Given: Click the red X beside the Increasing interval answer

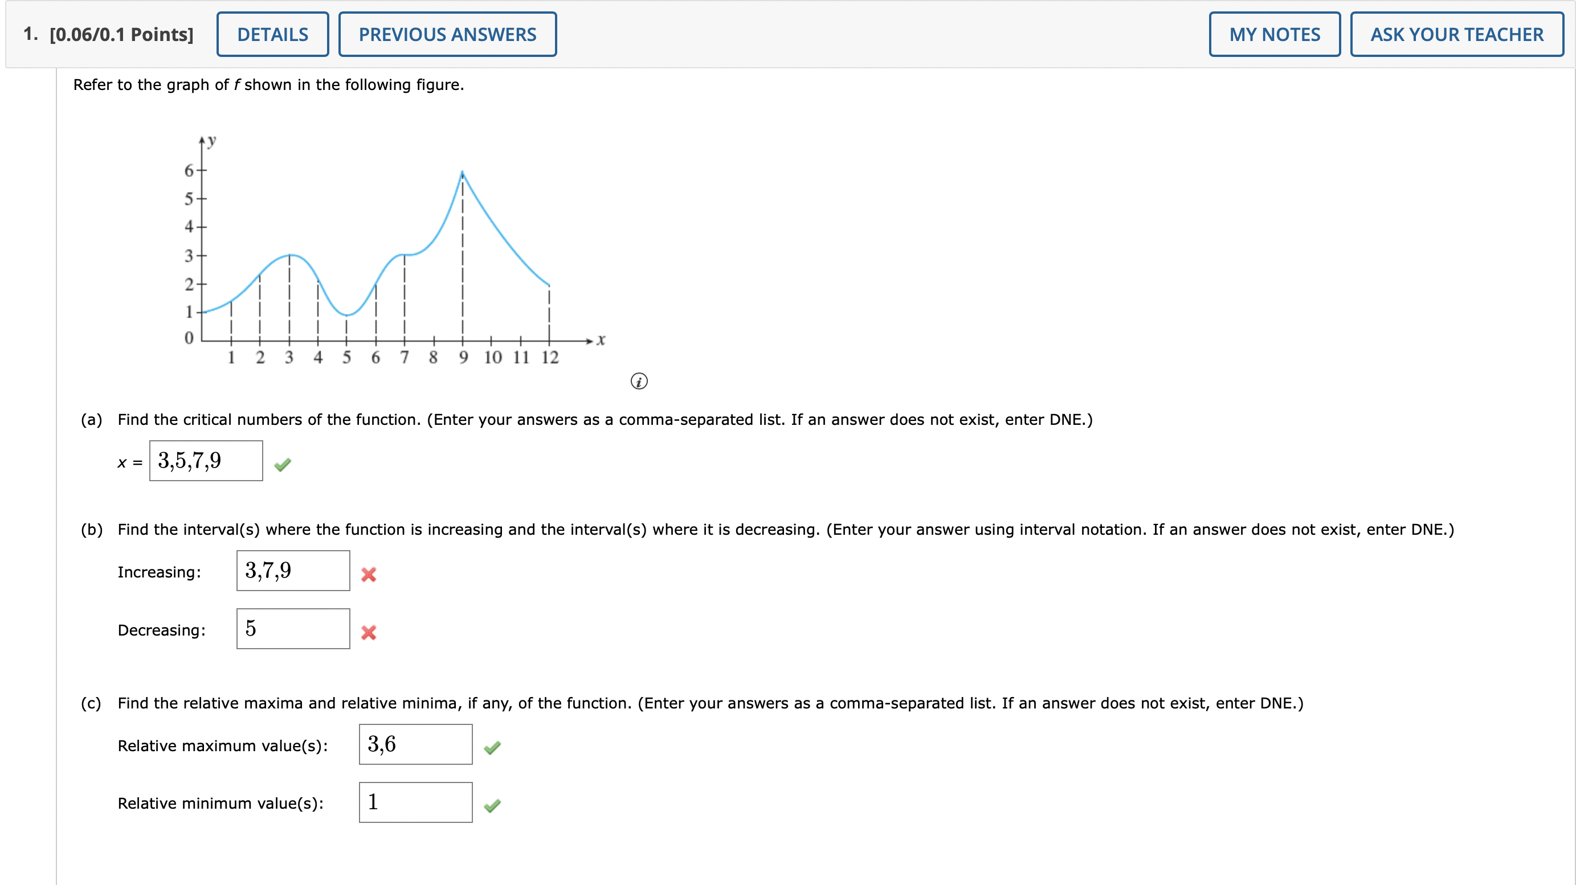Looking at the screenshot, I should click(x=370, y=574).
